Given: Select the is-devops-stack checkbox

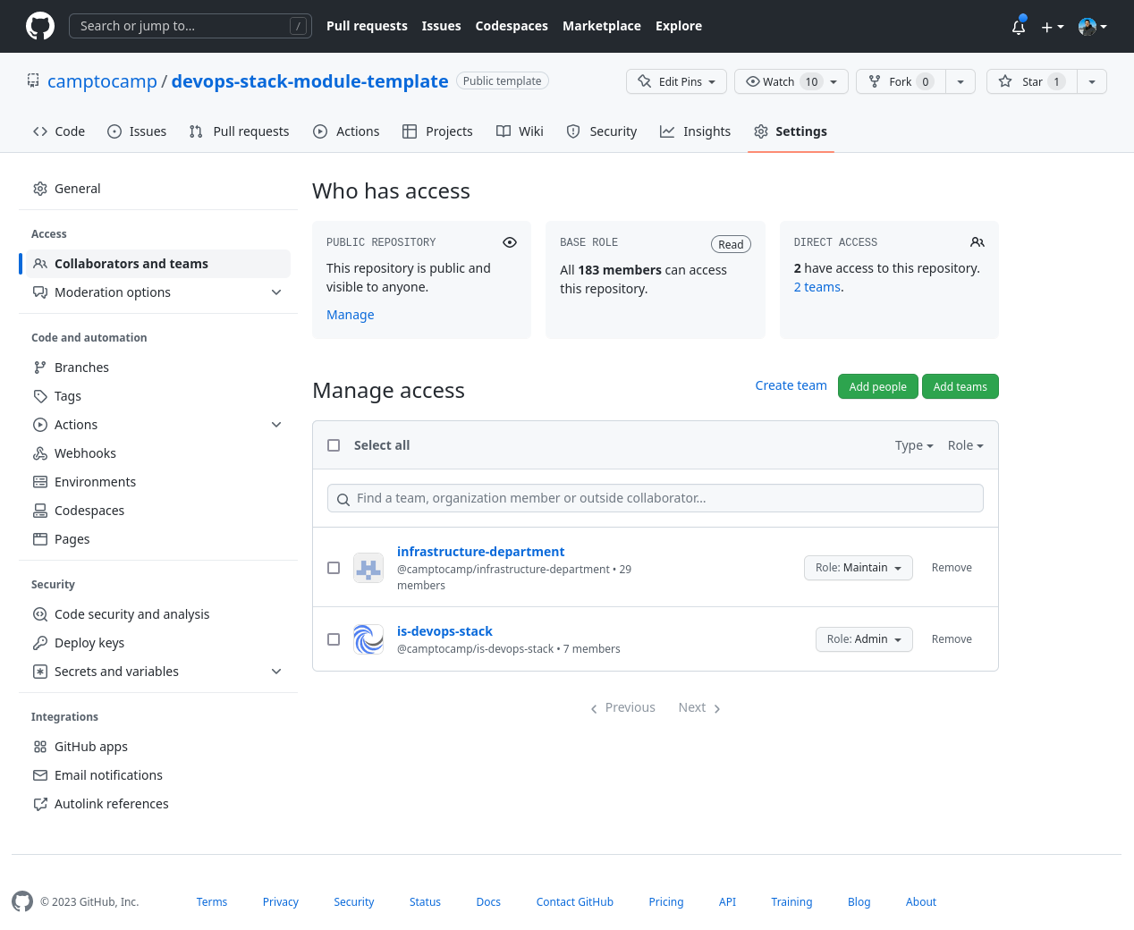Looking at the screenshot, I should (334, 639).
